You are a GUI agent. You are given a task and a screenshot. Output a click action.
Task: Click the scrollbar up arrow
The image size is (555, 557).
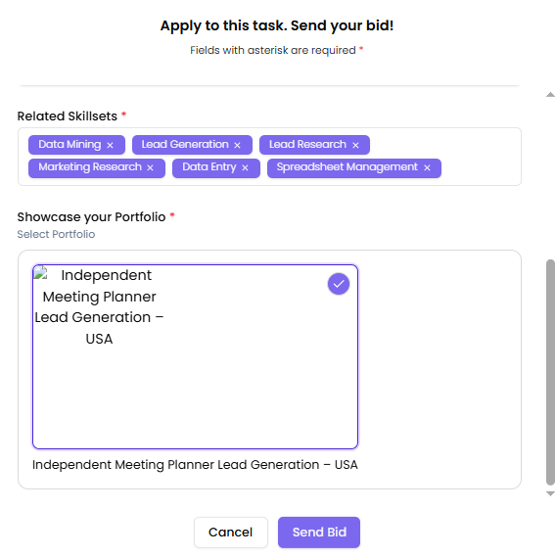point(550,95)
